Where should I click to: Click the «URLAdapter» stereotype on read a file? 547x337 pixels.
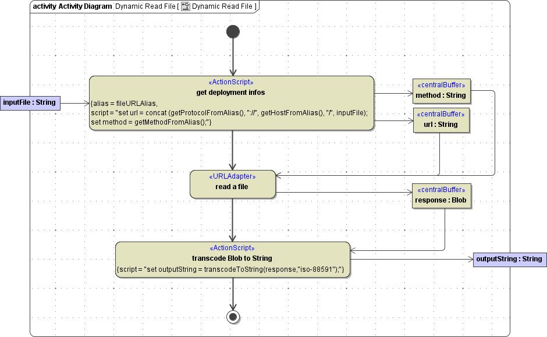(233, 176)
